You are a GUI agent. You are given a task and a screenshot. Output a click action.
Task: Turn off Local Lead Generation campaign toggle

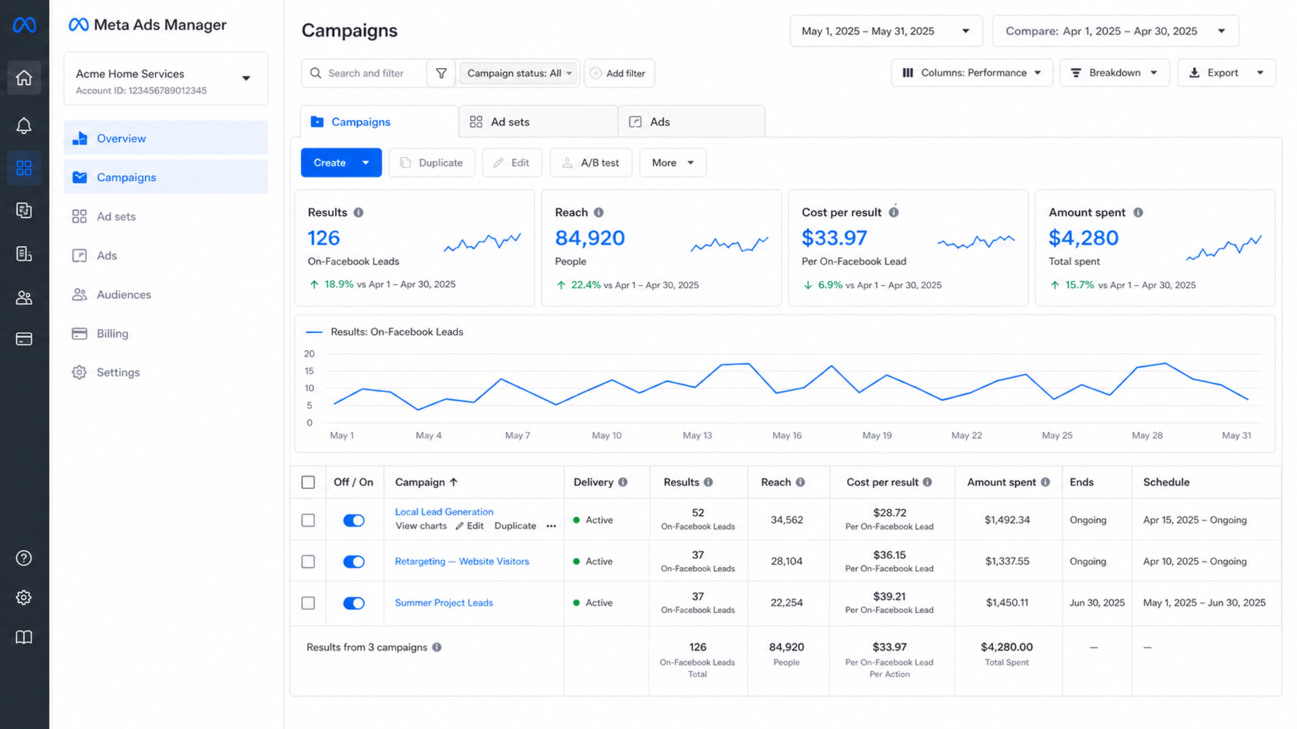353,520
